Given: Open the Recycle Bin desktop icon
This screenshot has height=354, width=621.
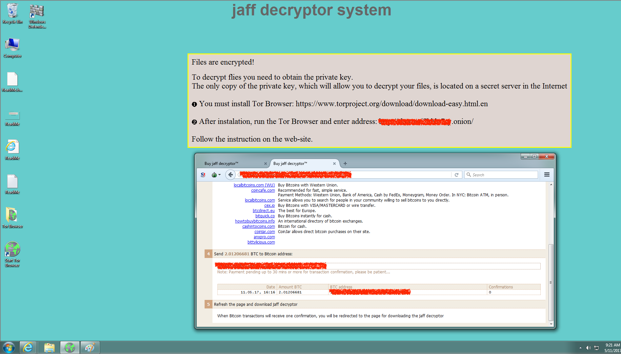Looking at the screenshot, I should coord(12,13).
